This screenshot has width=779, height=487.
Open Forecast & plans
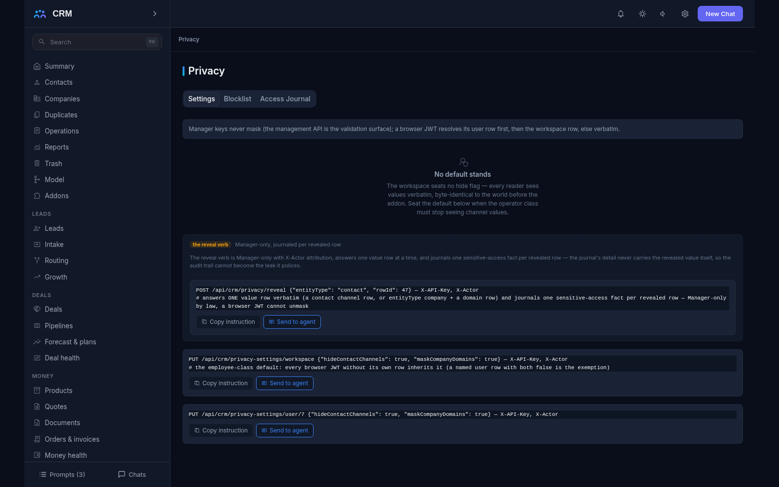[97, 342]
